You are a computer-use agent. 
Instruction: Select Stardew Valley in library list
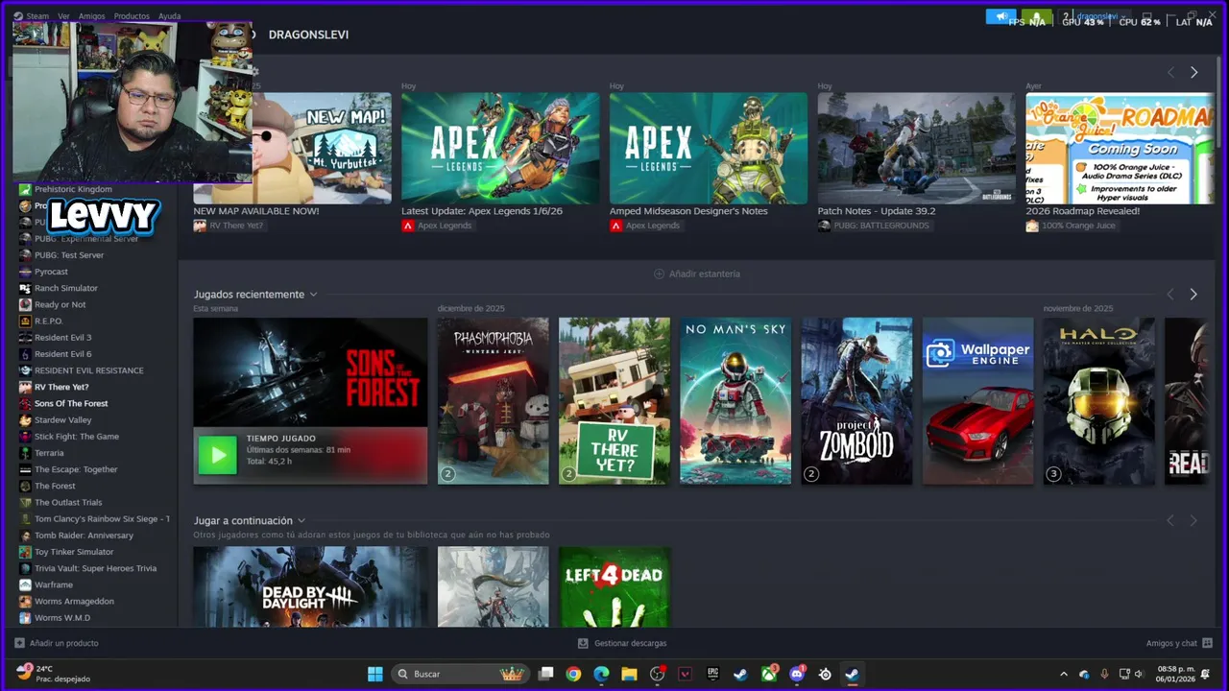pyautogui.click(x=63, y=419)
